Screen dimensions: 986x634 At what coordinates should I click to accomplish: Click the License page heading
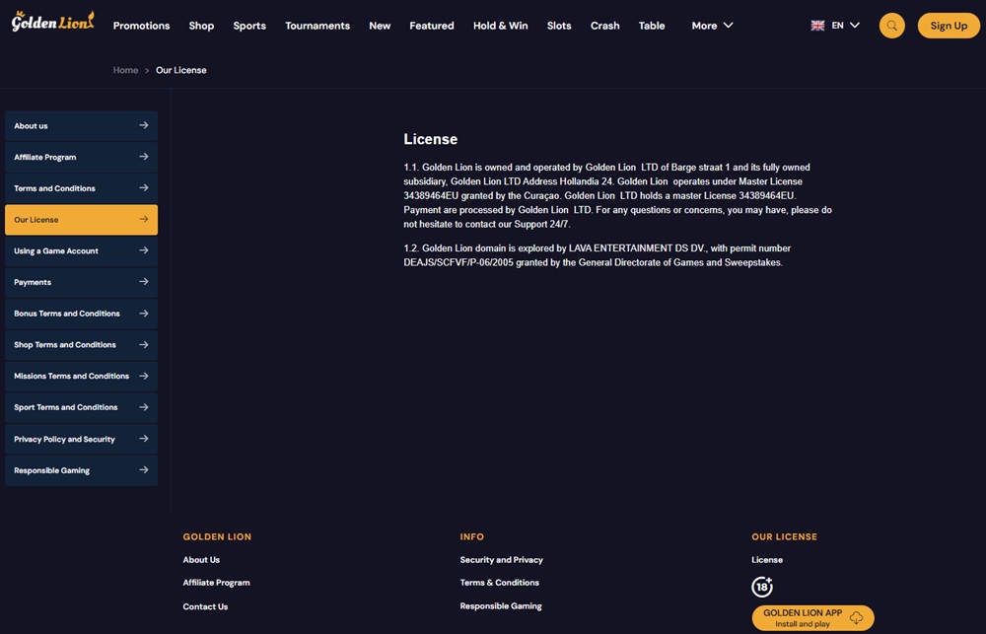point(431,139)
